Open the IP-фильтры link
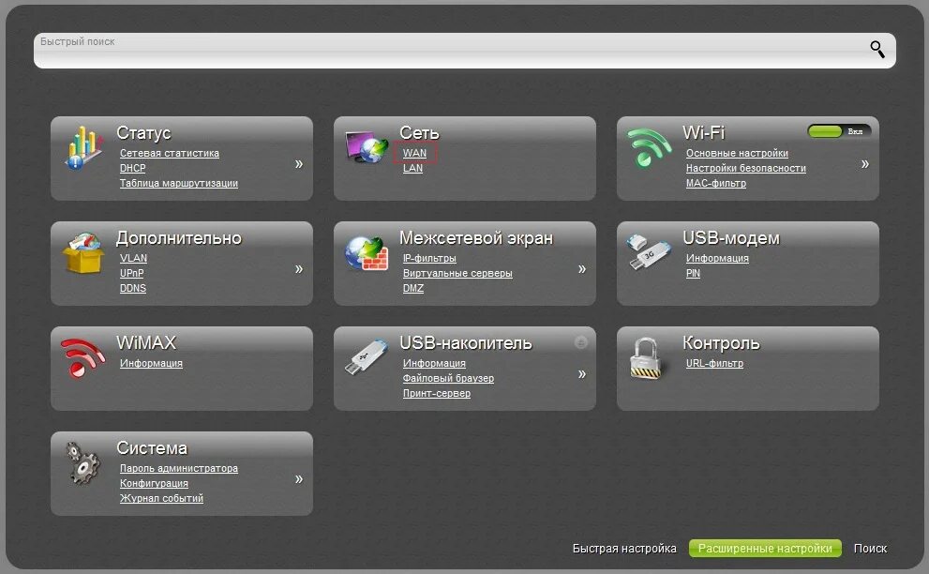Viewport: 929px width, 574px height. tap(429, 258)
